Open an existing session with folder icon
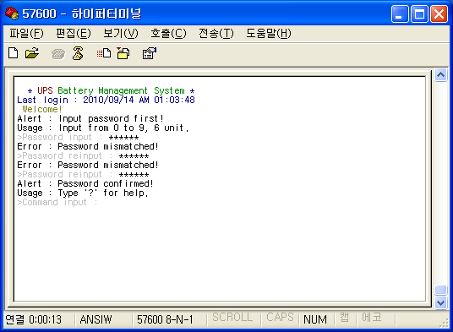The height and width of the screenshot is (332, 453). point(32,53)
